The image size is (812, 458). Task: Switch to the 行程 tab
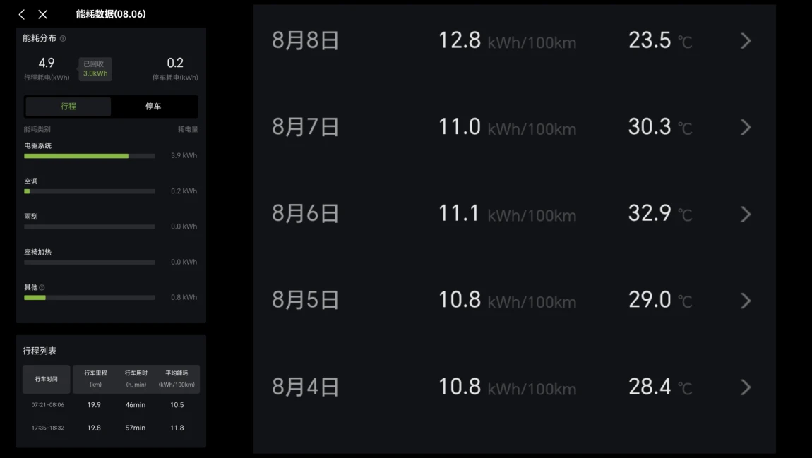click(68, 106)
